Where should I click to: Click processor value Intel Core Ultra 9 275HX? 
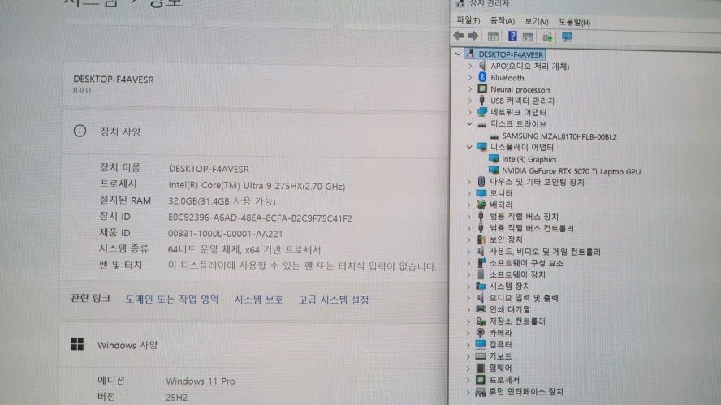coord(257,186)
